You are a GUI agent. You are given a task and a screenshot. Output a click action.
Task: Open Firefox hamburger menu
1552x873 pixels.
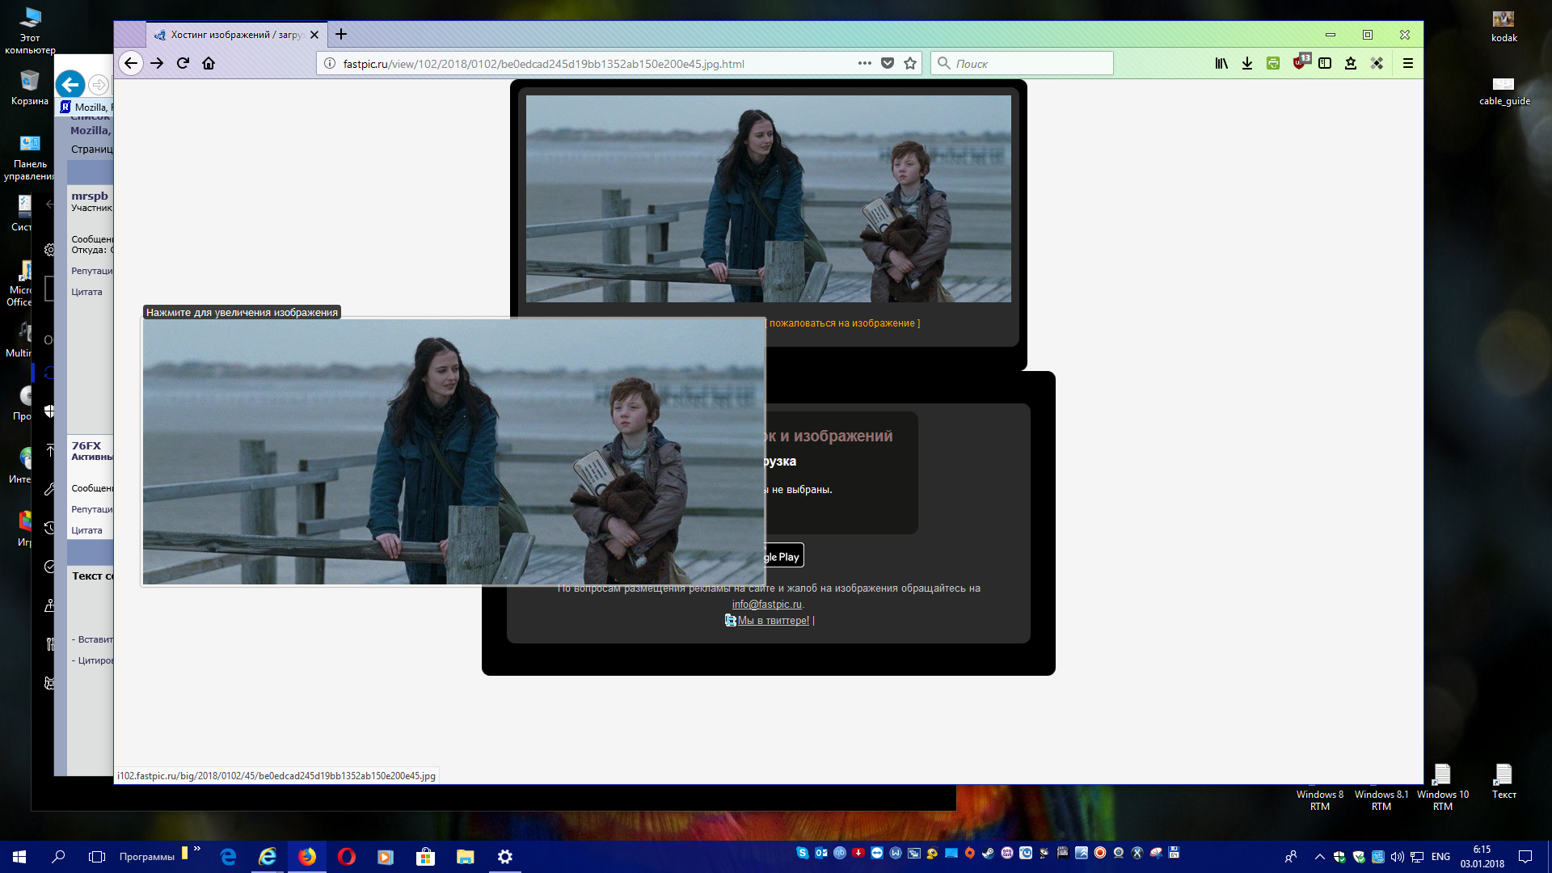click(x=1408, y=63)
